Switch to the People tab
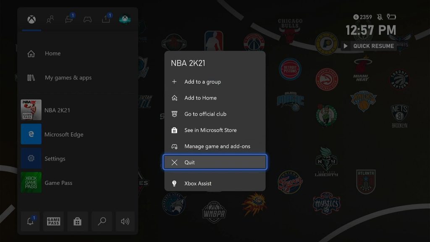Image resolution: width=430 pixels, height=242 pixels. pyautogui.click(x=50, y=19)
